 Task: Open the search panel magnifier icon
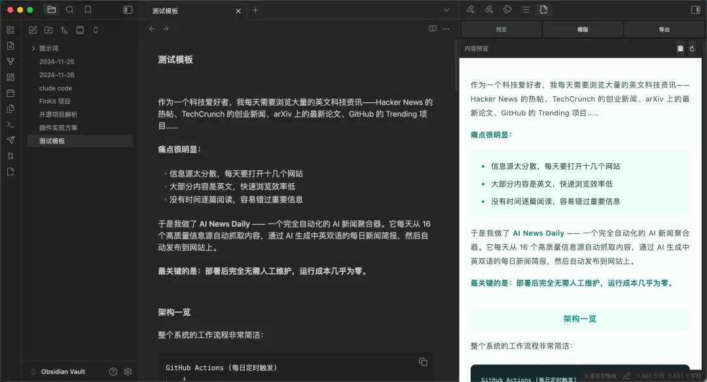click(69, 9)
